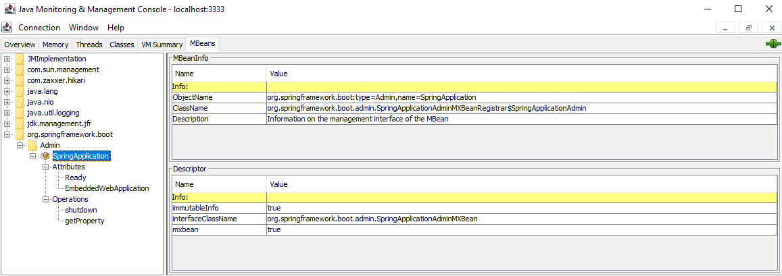Click the immutableInfo name cell
Screen dimensions: 782x276
point(219,208)
